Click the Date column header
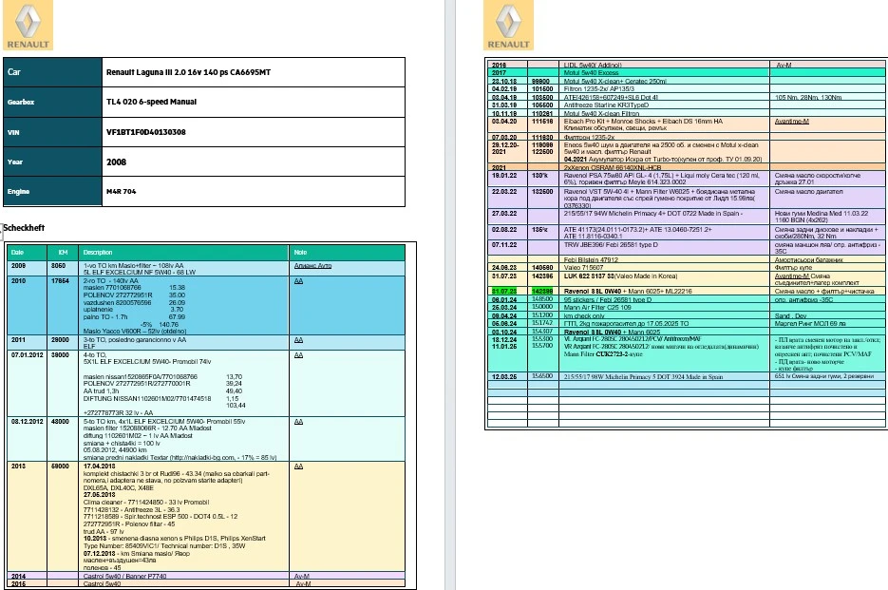Screen dimensions: 888x590 click(17, 252)
